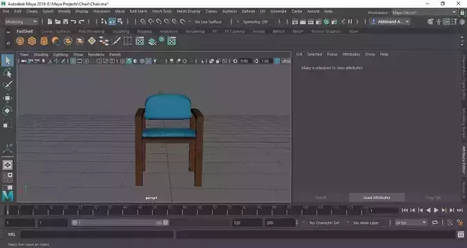Click the Load Attributes button
Image resolution: width=467 pixels, height=248 pixels.
(377, 198)
